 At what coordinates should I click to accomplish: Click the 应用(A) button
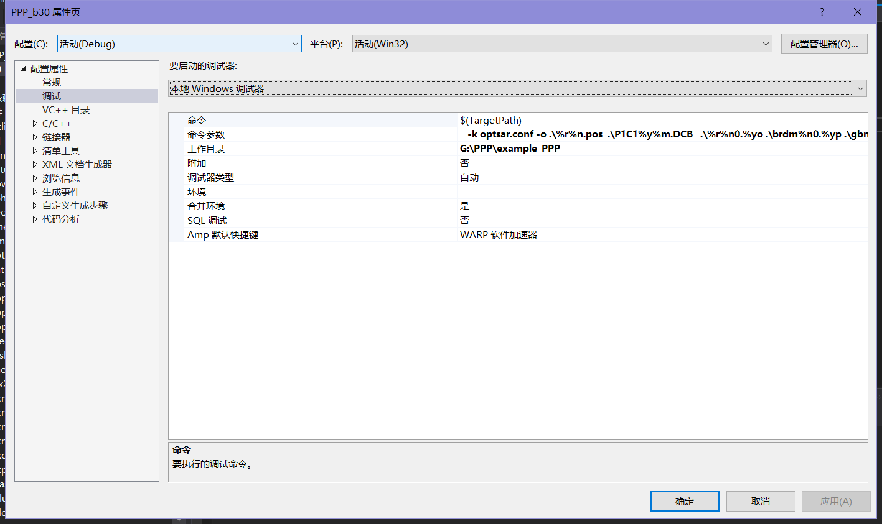click(x=836, y=501)
